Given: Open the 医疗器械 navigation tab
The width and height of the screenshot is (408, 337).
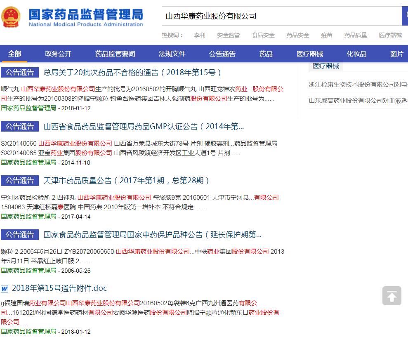Looking at the screenshot, I should (x=310, y=54).
